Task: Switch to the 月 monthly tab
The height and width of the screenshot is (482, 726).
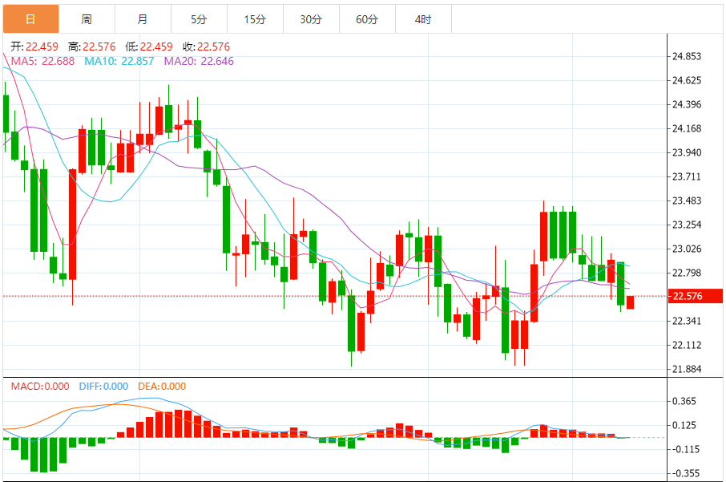Action: coord(143,19)
